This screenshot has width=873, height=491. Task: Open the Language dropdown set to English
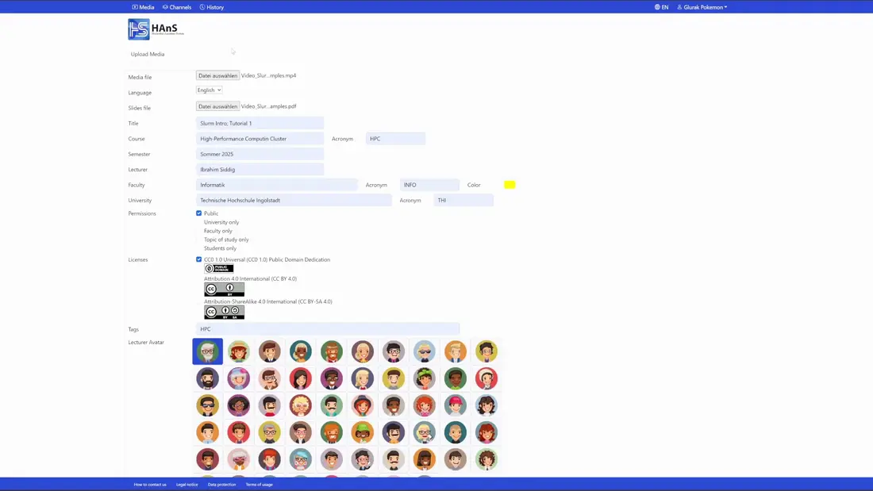click(209, 90)
